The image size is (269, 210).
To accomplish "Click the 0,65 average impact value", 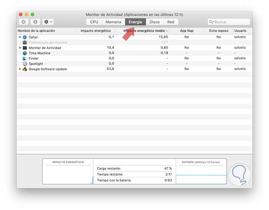I will (x=164, y=48).
